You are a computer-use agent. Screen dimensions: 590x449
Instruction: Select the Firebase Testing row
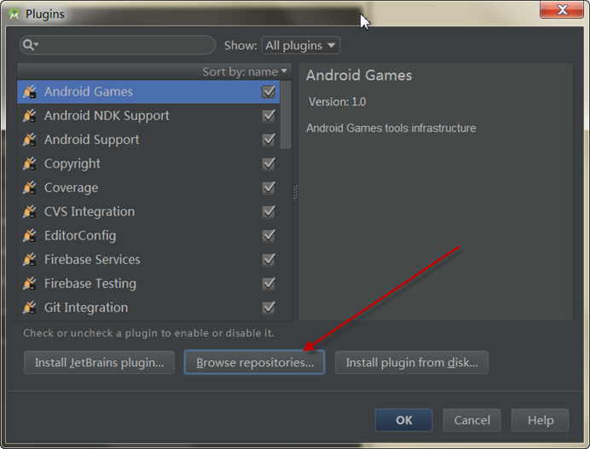click(x=148, y=284)
